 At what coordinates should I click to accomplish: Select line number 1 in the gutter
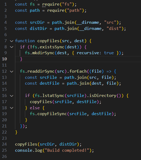coord(6,4)
